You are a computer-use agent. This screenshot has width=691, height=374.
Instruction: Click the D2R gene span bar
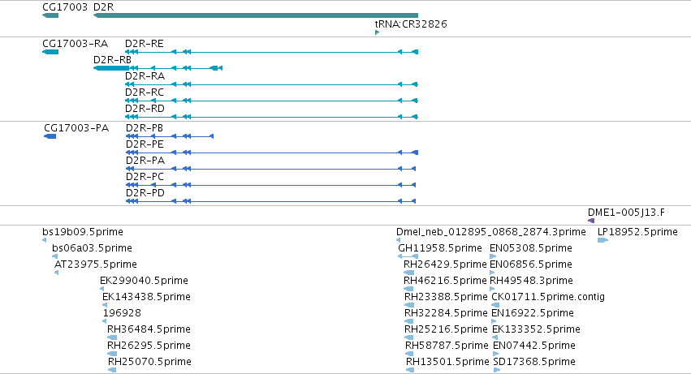[x=256, y=15]
